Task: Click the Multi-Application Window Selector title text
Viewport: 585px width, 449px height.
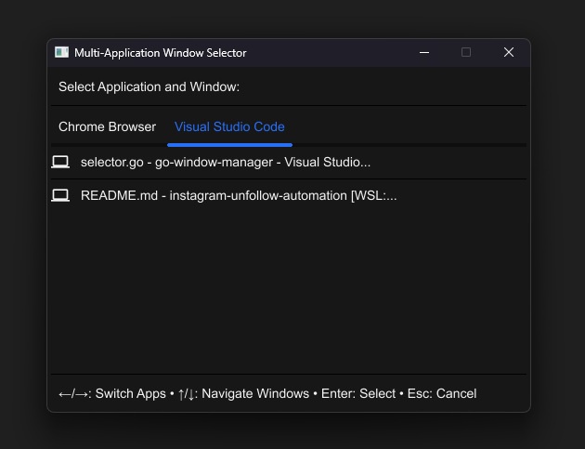Action: [161, 53]
